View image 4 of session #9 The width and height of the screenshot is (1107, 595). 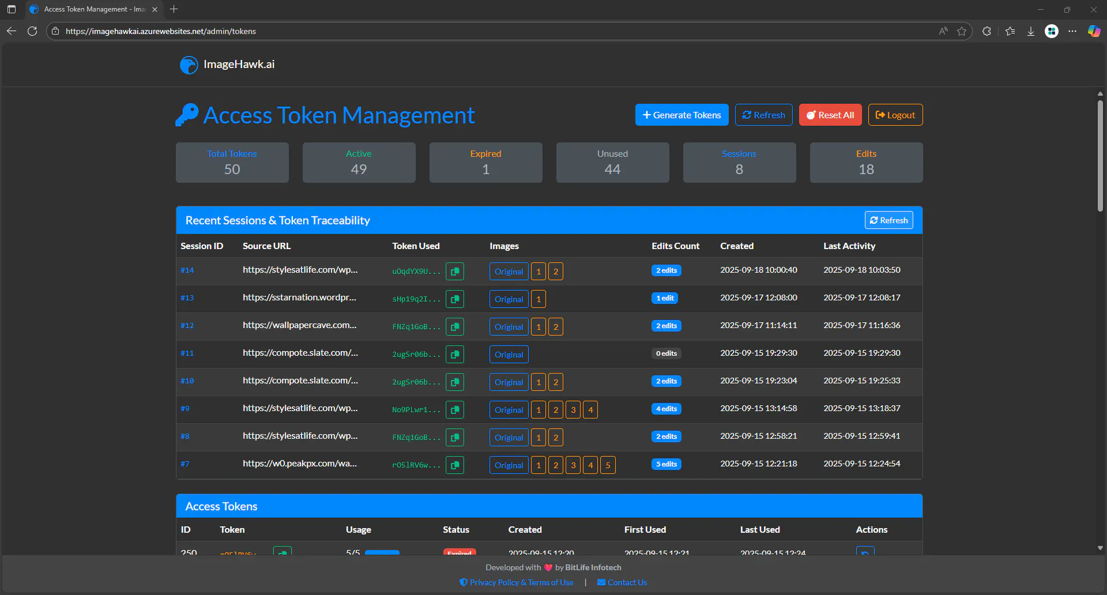[x=590, y=409]
